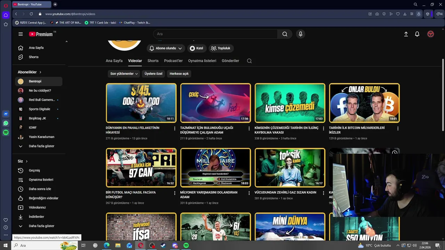The image size is (445, 250).
Task: Click the browser address bar URL
Action: click(x=70, y=14)
